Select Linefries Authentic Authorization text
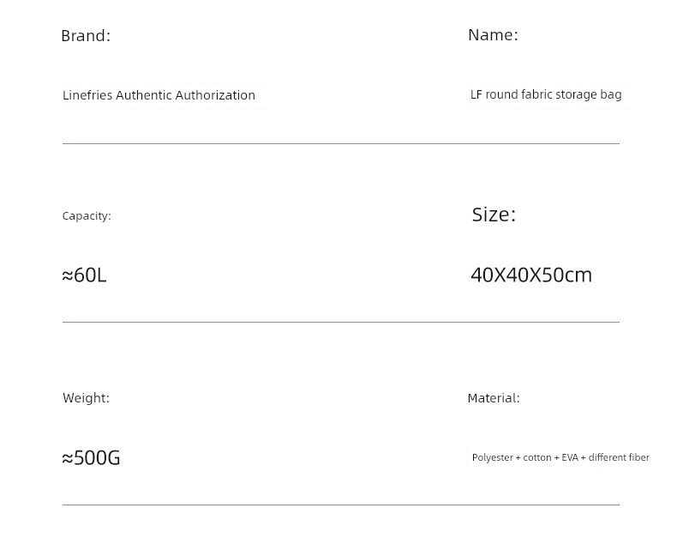 point(159,95)
